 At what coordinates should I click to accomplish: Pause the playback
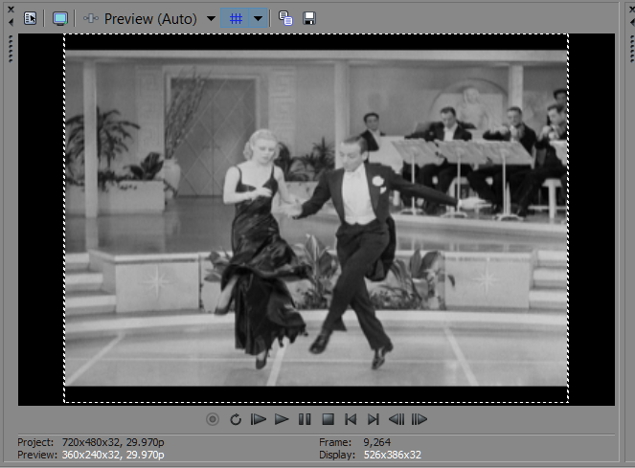(305, 419)
